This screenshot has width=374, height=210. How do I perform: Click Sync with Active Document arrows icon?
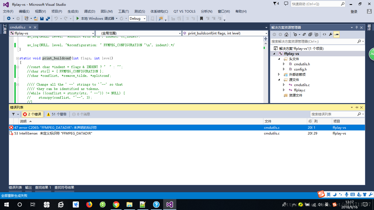coord(304,34)
